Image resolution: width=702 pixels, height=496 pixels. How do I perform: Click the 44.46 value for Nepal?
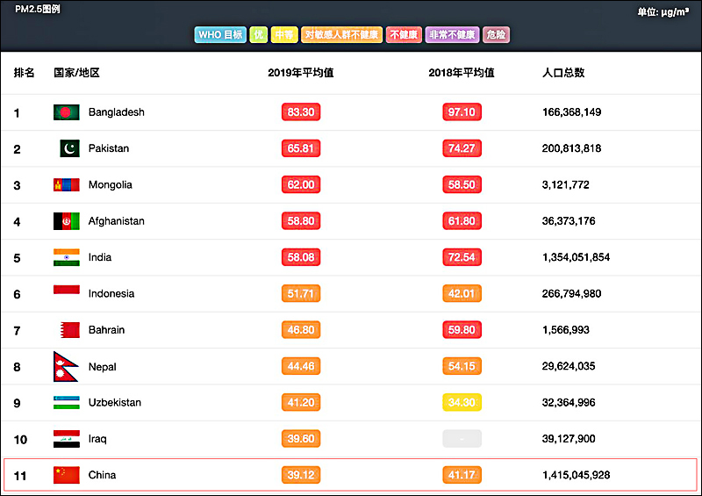(301, 366)
